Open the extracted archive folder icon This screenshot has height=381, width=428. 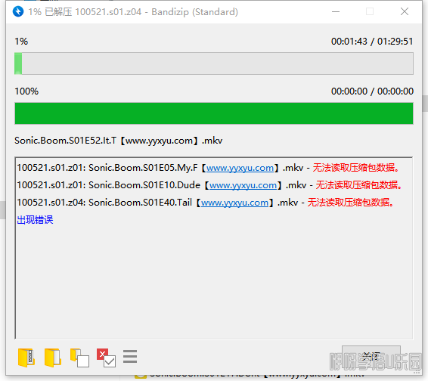[x=26, y=358]
